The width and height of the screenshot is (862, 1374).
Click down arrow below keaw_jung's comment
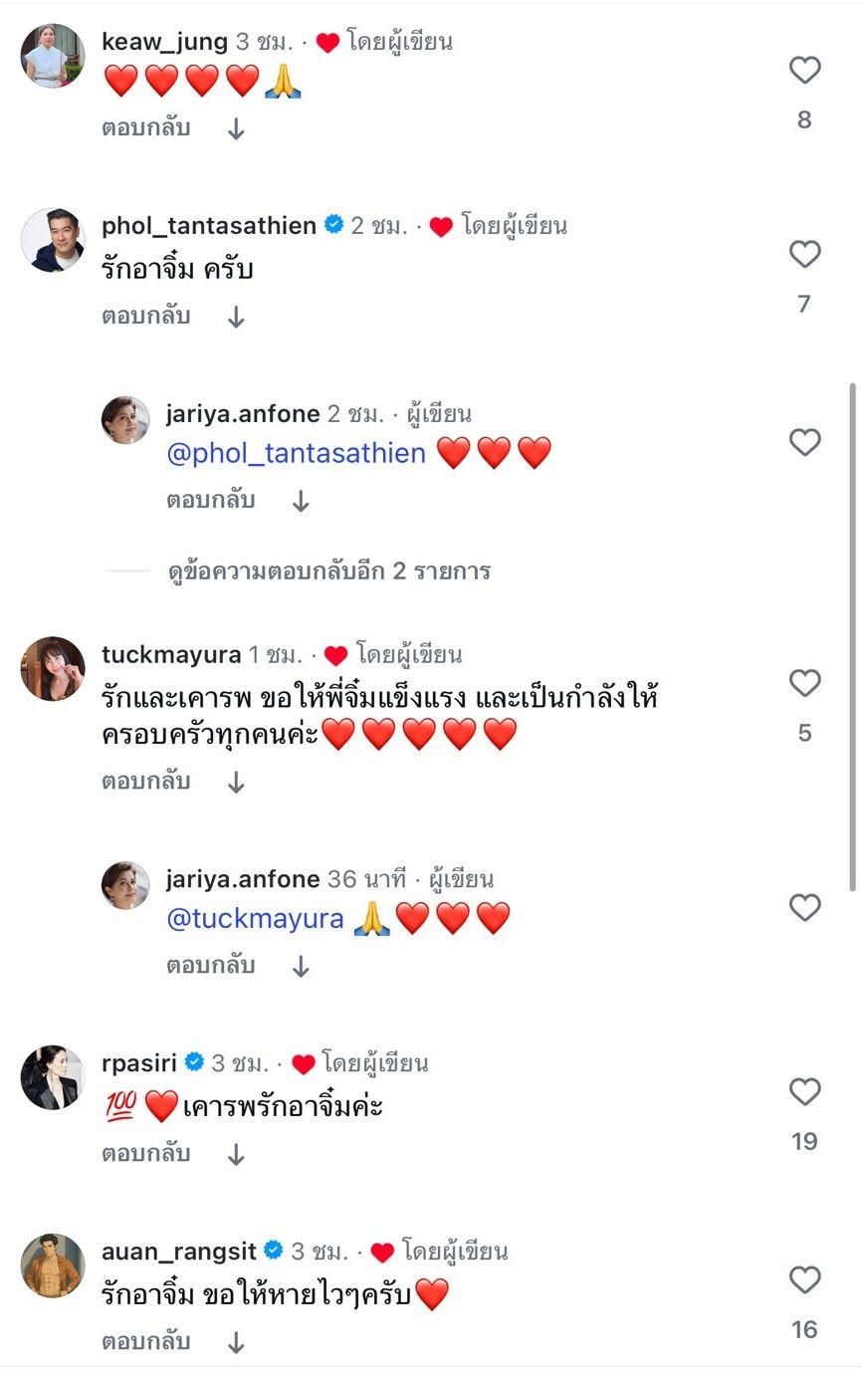pyautogui.click(x=236, y=129)
